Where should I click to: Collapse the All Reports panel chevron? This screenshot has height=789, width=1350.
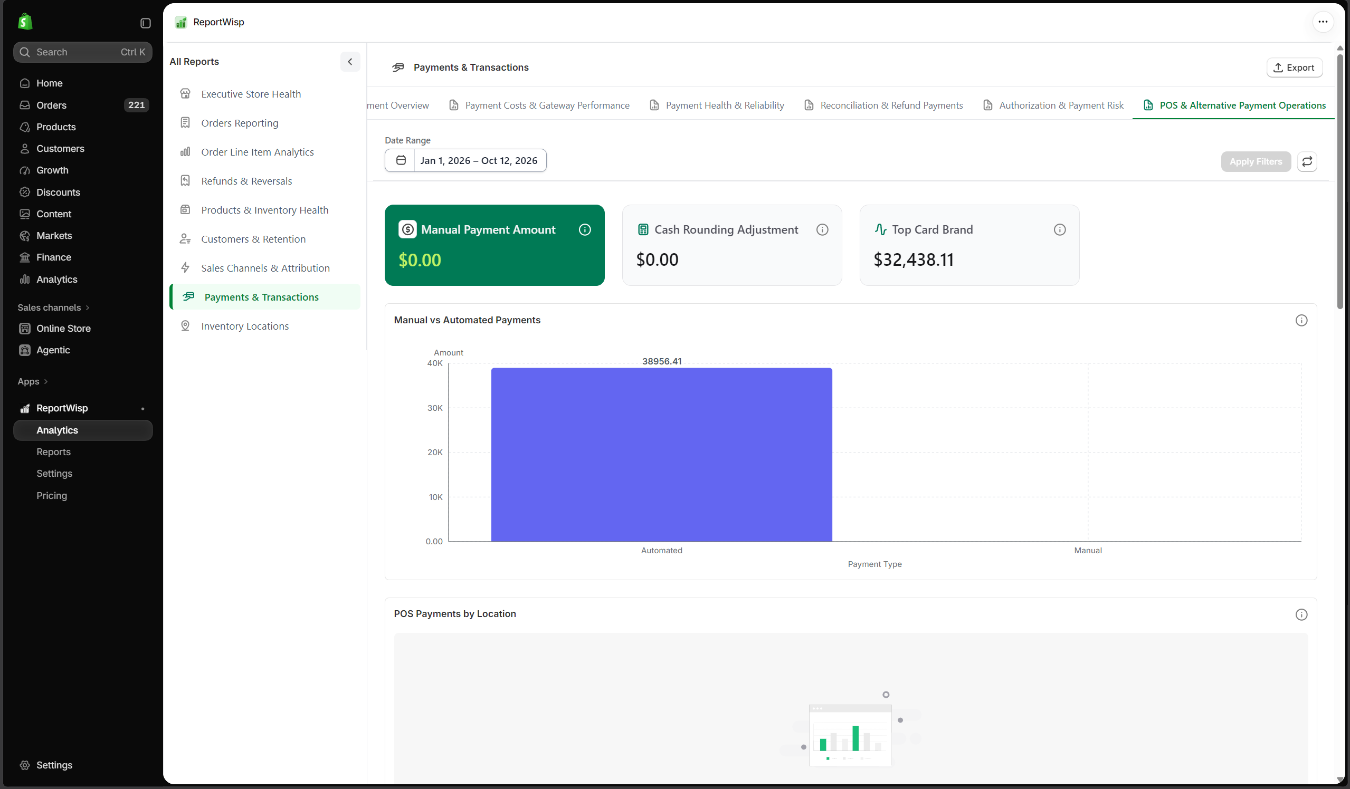click(x=350, y=62)
